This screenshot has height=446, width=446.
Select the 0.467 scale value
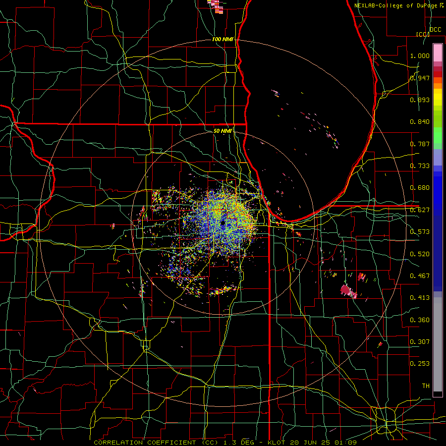click(x=420, y=276)
